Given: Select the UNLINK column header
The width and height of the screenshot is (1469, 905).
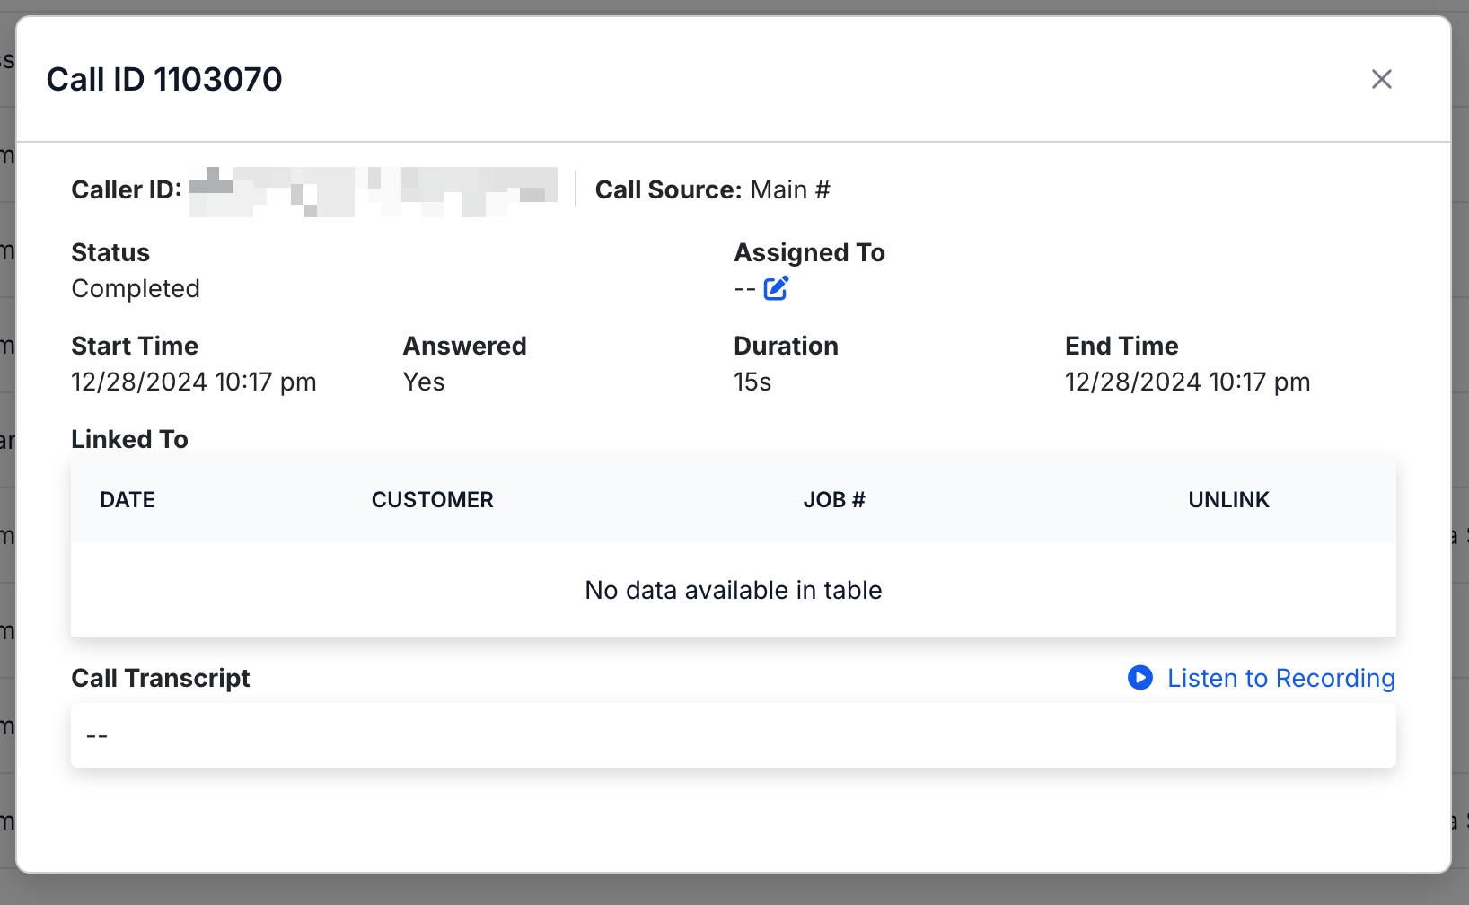Looking at the screenshot, I should pos(1228,499).
